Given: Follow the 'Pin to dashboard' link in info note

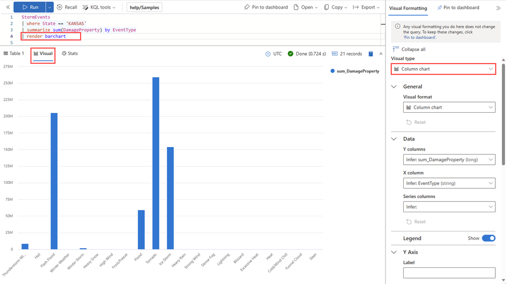Looking at the screenshot, I should click(x=419, y=37).
